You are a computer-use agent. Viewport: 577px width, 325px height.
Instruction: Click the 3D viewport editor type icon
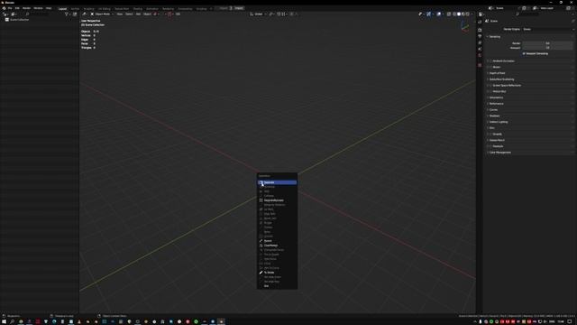[x=84, y=14]
